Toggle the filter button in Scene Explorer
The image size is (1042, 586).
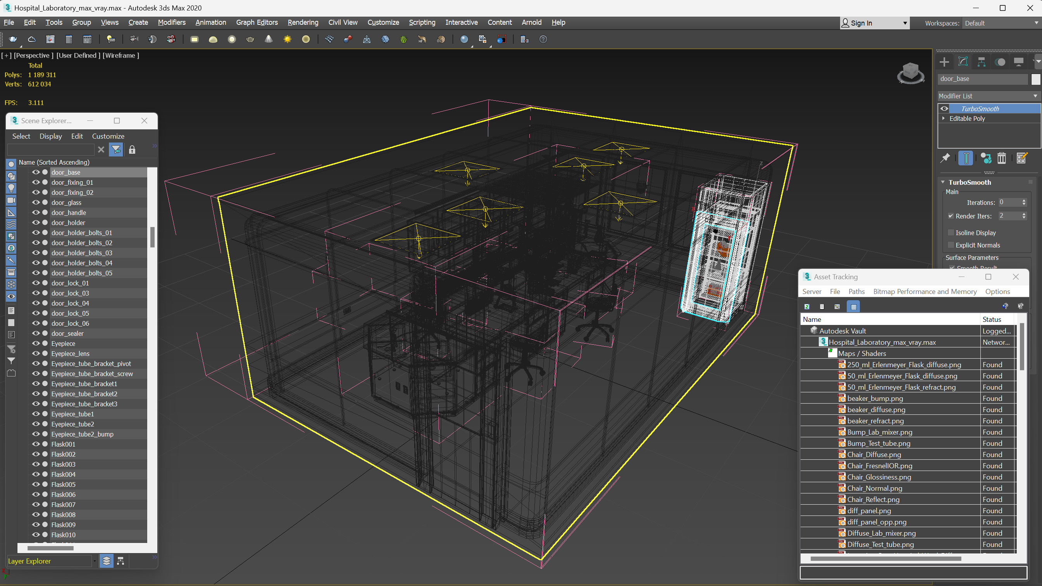click(x=116, y=150)
